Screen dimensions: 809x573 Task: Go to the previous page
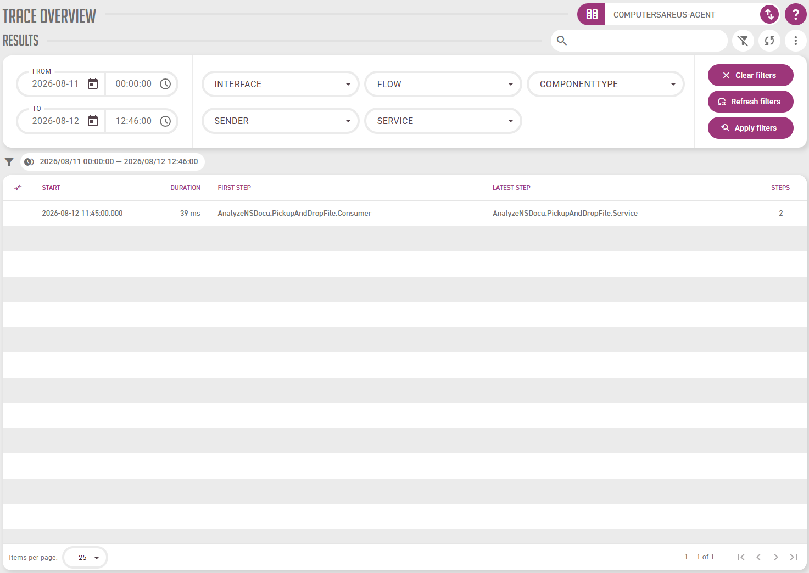click(x=758, y=557)
